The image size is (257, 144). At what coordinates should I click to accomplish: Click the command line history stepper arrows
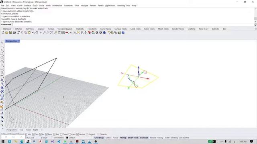click(x=255, y=24)
